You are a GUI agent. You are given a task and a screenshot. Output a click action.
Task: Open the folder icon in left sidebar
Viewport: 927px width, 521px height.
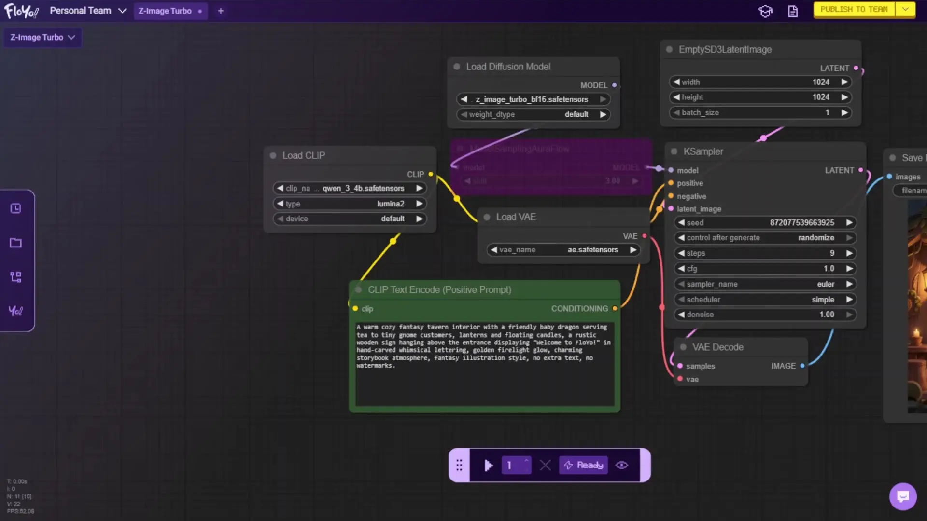16,243
